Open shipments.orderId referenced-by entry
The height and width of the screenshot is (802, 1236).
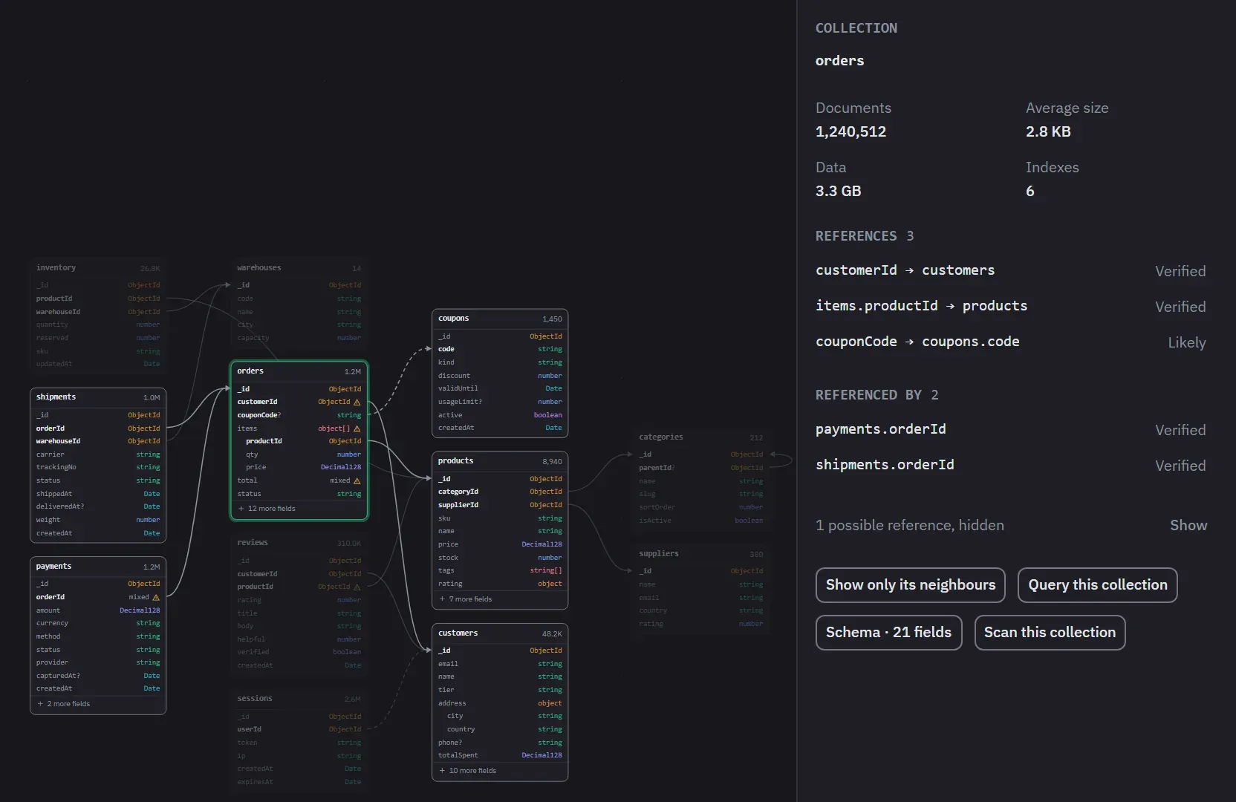coord(1011,466)
